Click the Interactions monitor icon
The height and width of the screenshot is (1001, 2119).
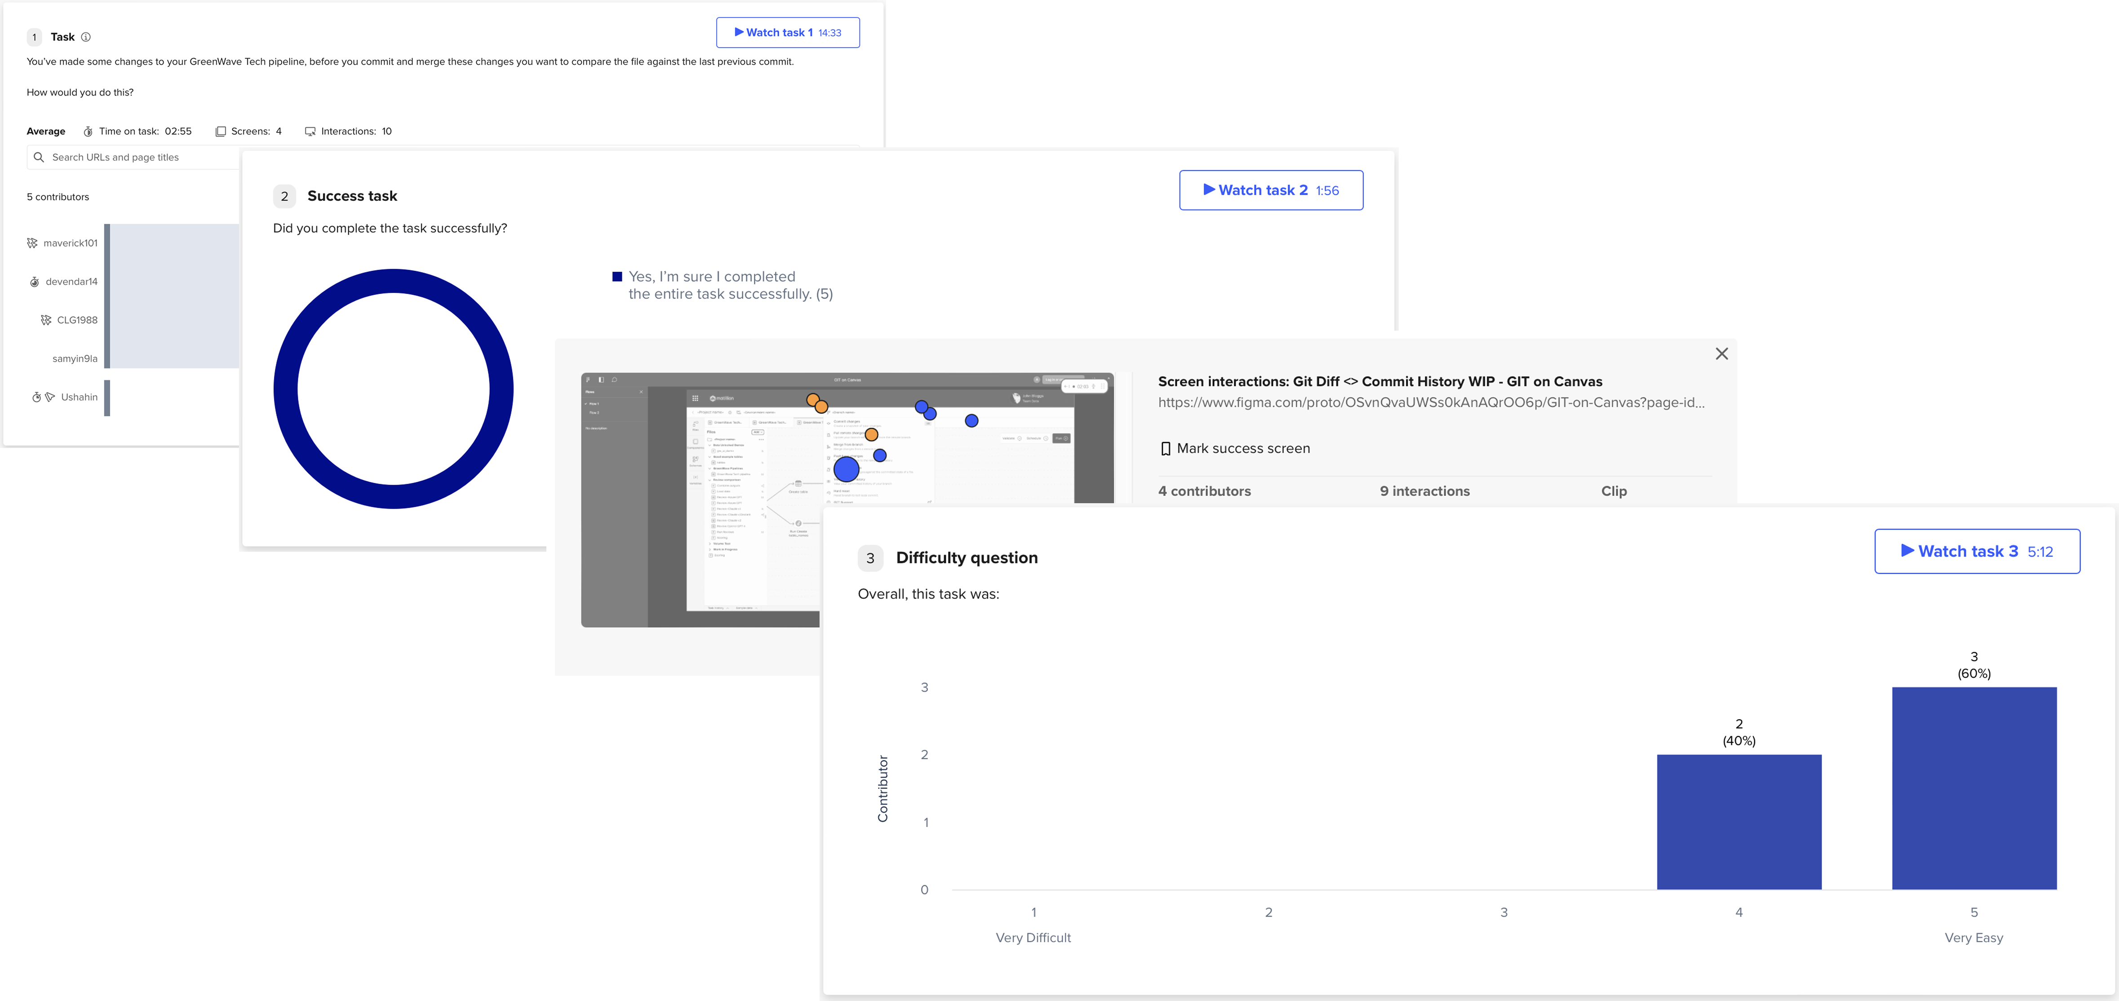[x=310, y=132]
